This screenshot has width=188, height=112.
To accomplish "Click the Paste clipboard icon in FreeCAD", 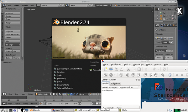I will [x=139, y=69].
